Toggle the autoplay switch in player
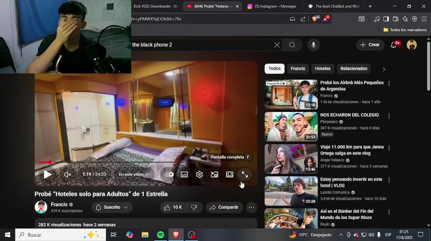 click(x=171, y=174)
